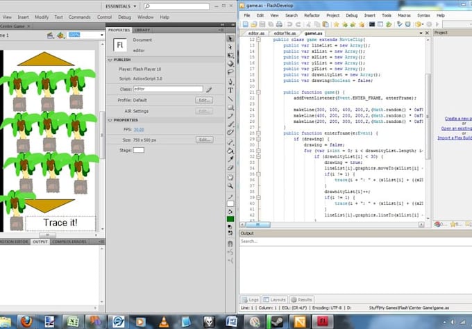Click the Stage background color swatch
472x329 pixels.
pos(138,150)
